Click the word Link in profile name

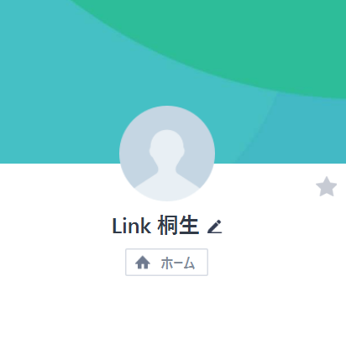(x=132, y=226)
